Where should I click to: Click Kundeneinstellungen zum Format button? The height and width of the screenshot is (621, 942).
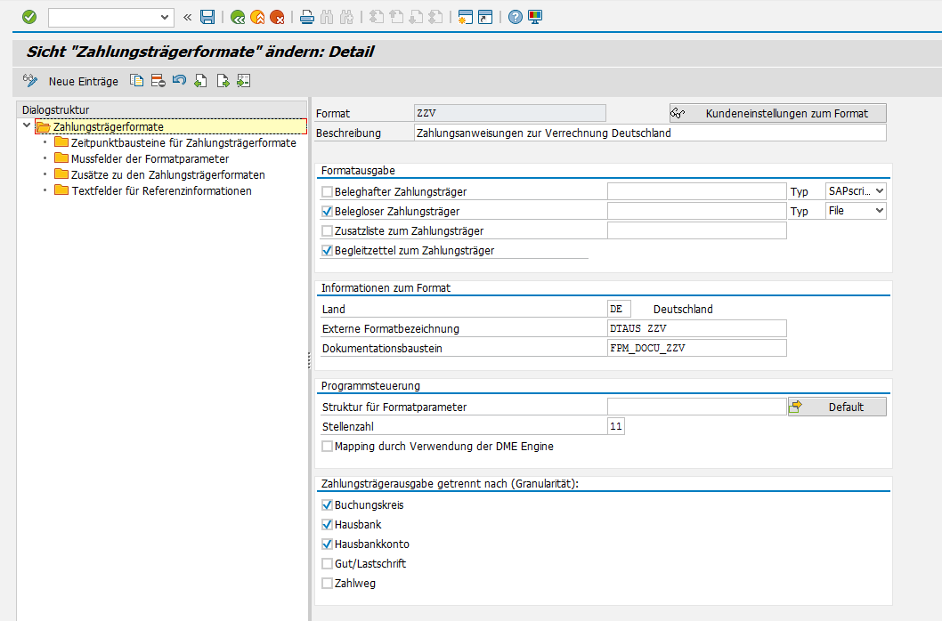click(778, 113)
